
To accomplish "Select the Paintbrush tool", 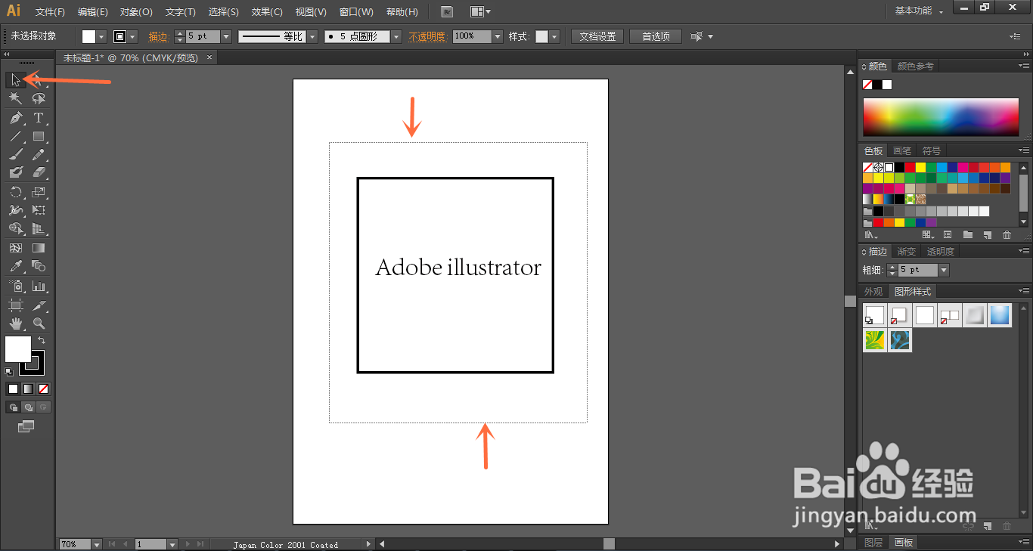I will (16, 155).
